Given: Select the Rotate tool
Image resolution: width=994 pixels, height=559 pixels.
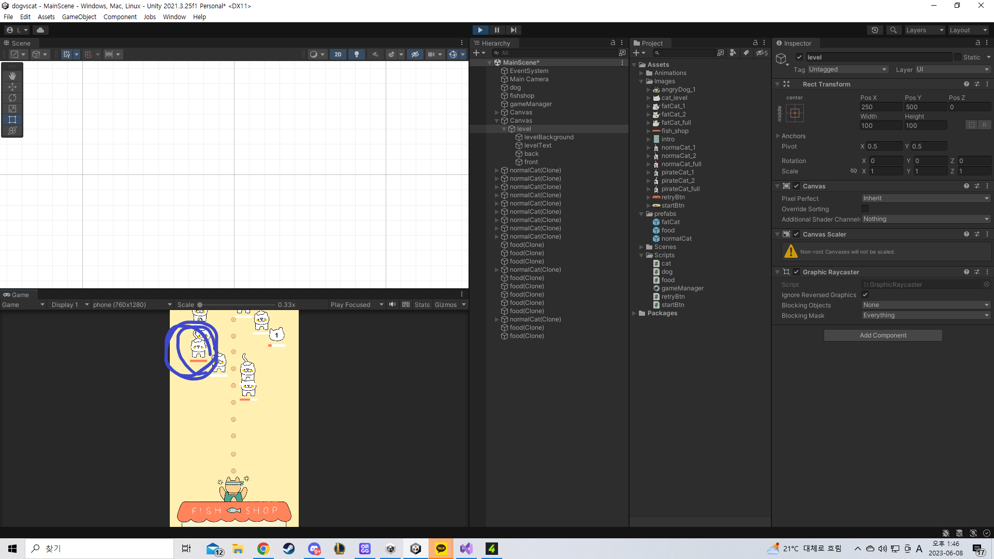Looking at the screenshot, I should coord(12,98).
